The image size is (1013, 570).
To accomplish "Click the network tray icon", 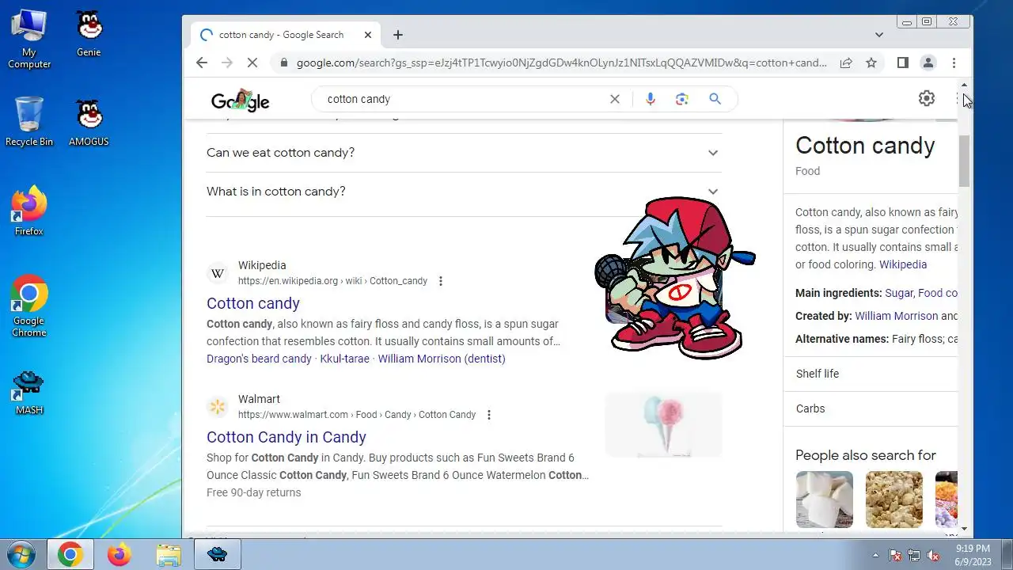I will (x=914, y=555).
